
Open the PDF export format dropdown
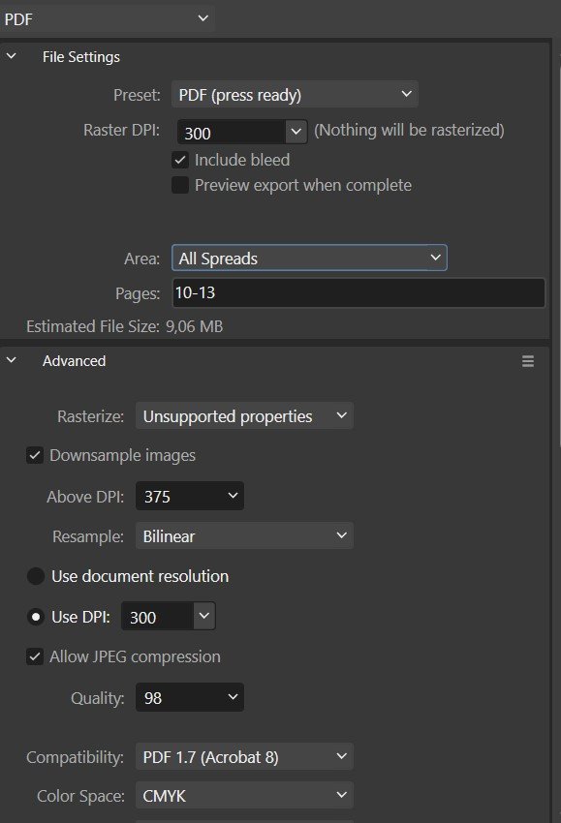pos(108,19)
